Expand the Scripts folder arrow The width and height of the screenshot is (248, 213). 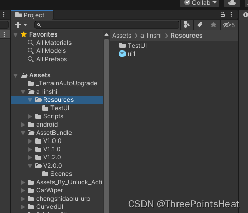click(30, 116)
